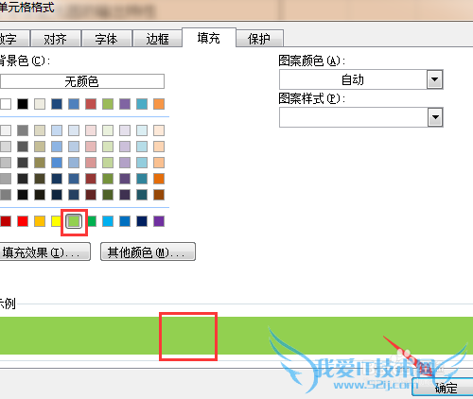Select the medium blue theme swatch

click(x=74, y=104)
